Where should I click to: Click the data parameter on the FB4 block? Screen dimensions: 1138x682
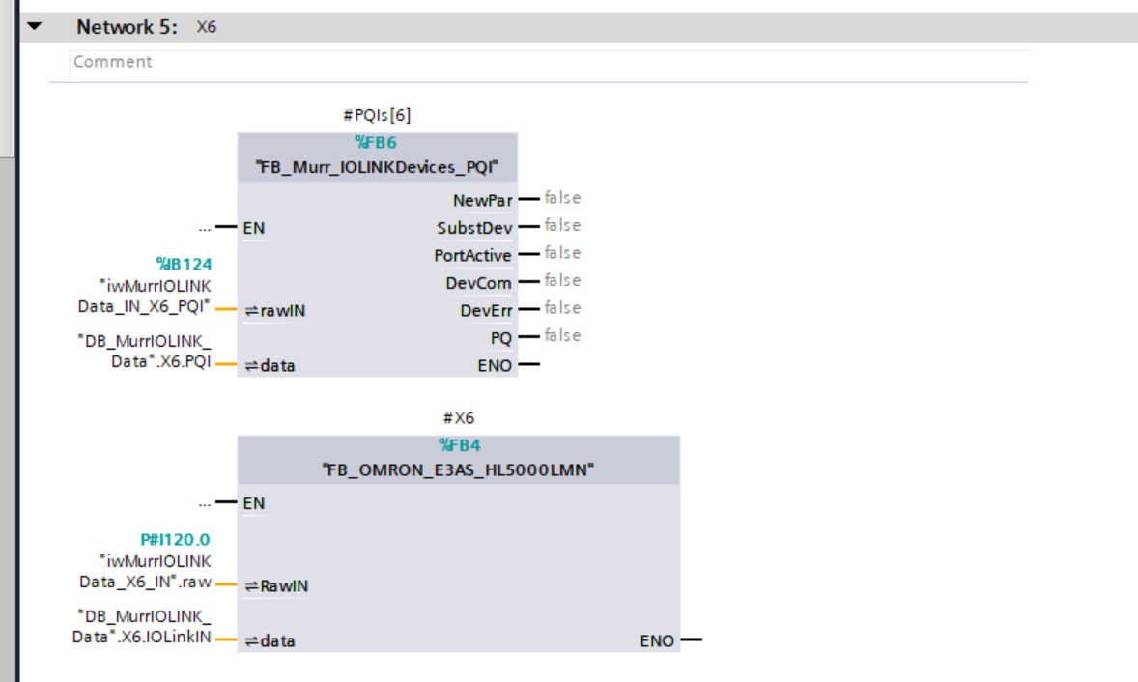pos(270,641)
